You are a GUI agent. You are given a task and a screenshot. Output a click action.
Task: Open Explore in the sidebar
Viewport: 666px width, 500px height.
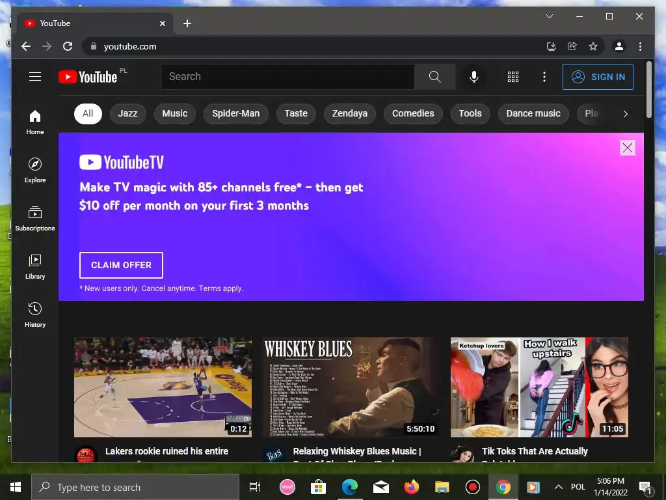[x=35, y=170]
